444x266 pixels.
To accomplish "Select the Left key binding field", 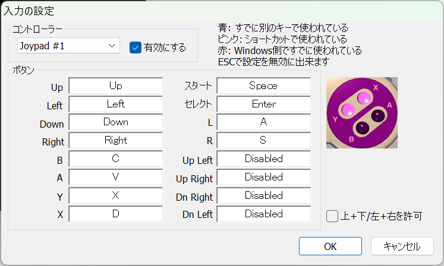I will click(116, 104).
